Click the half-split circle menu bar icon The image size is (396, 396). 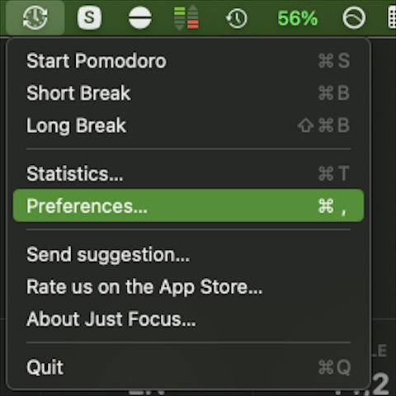point(140,18)
